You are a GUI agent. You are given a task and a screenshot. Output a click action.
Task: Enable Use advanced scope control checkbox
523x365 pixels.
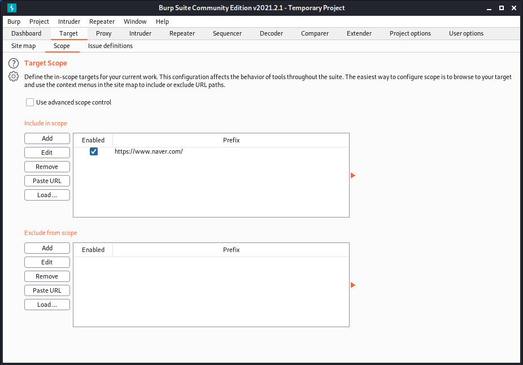tap(30, 102)
